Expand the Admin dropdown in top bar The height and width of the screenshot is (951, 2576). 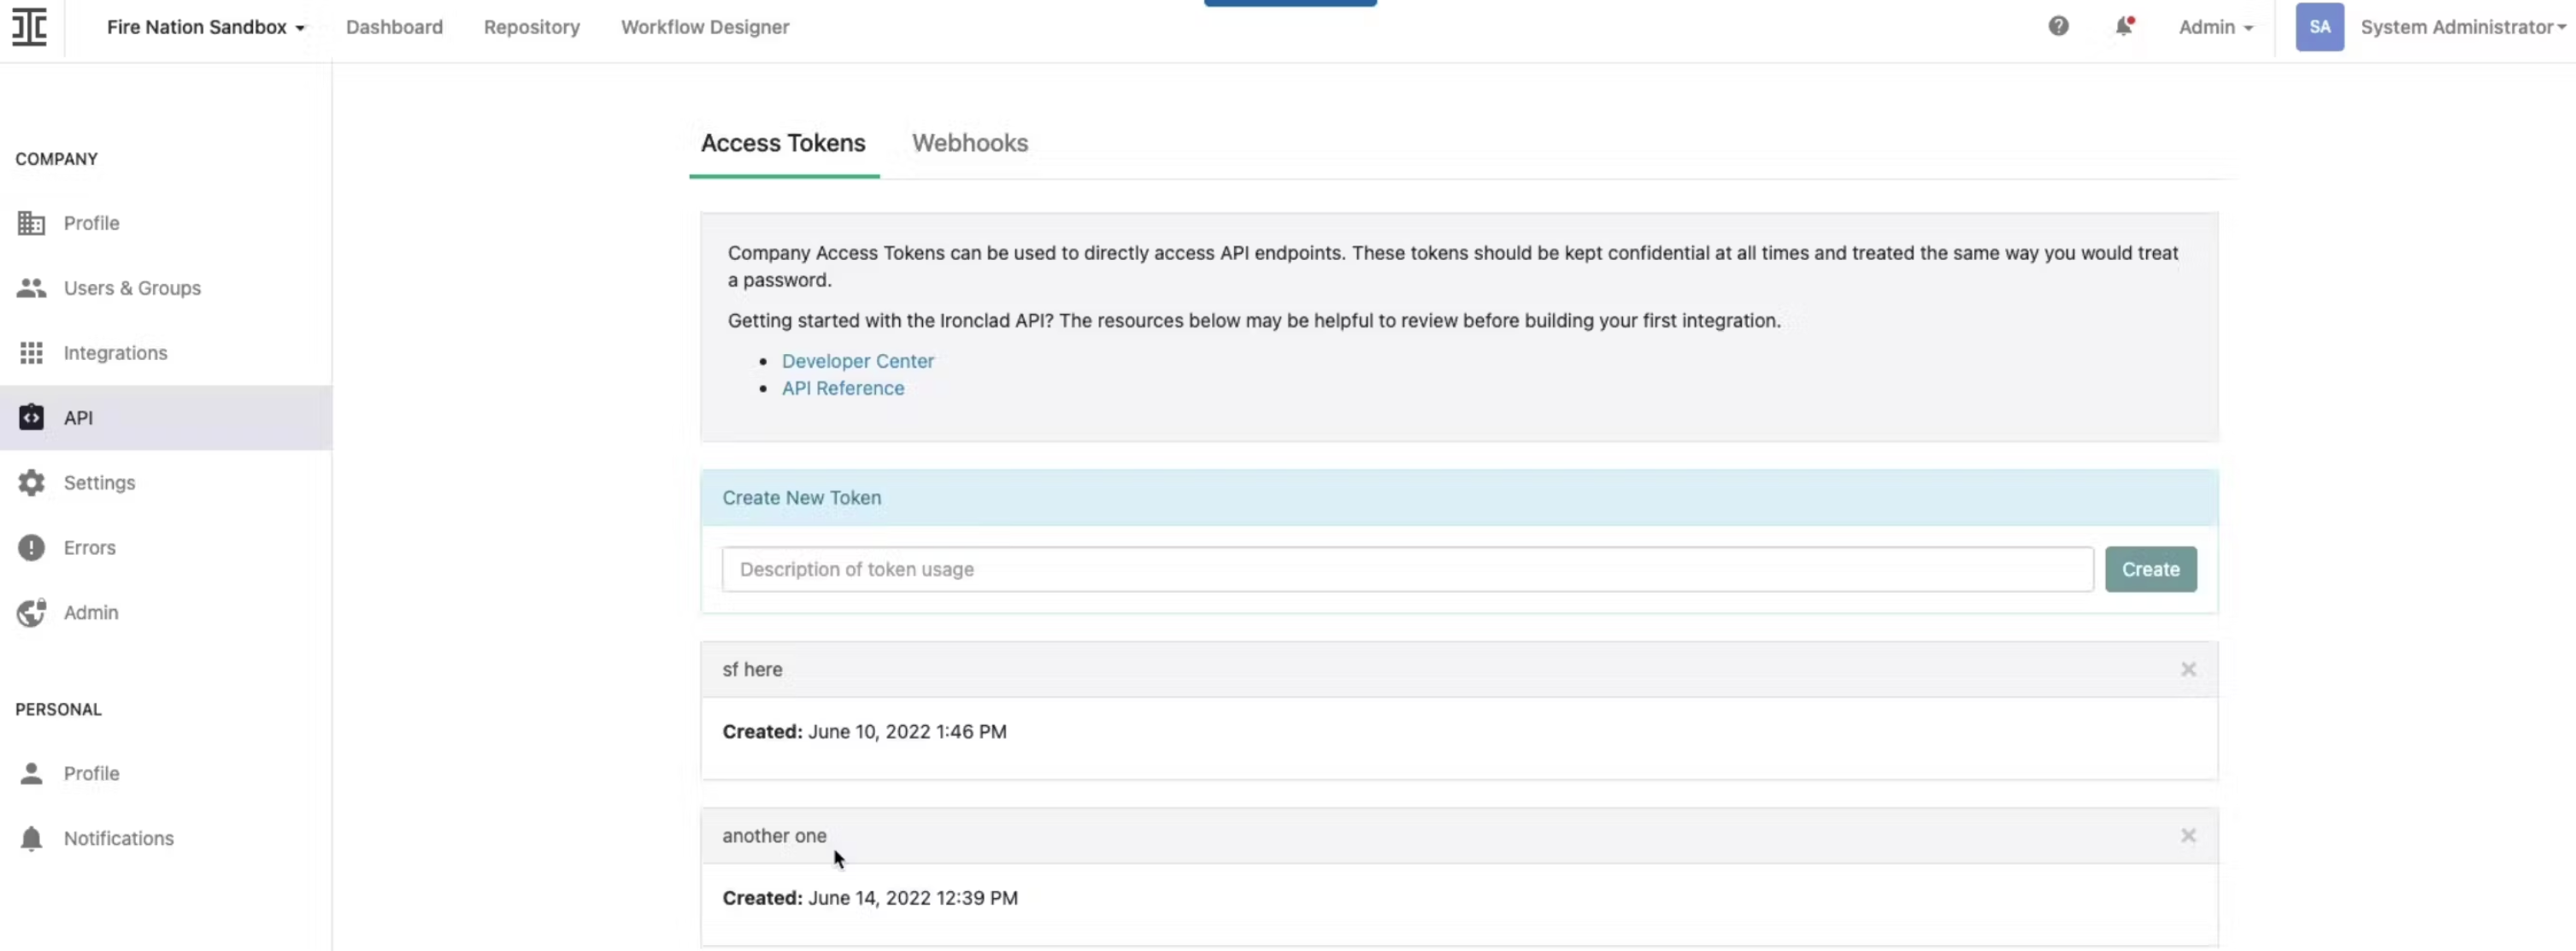click(x=2215, y=27)
